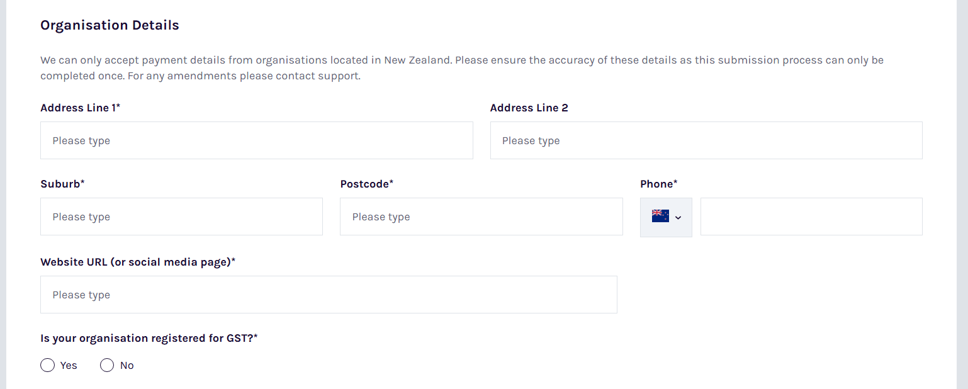This screenshot has height=389, width=968.
Task: Click the "Yes" text label
Action: [x=69, y=366]
